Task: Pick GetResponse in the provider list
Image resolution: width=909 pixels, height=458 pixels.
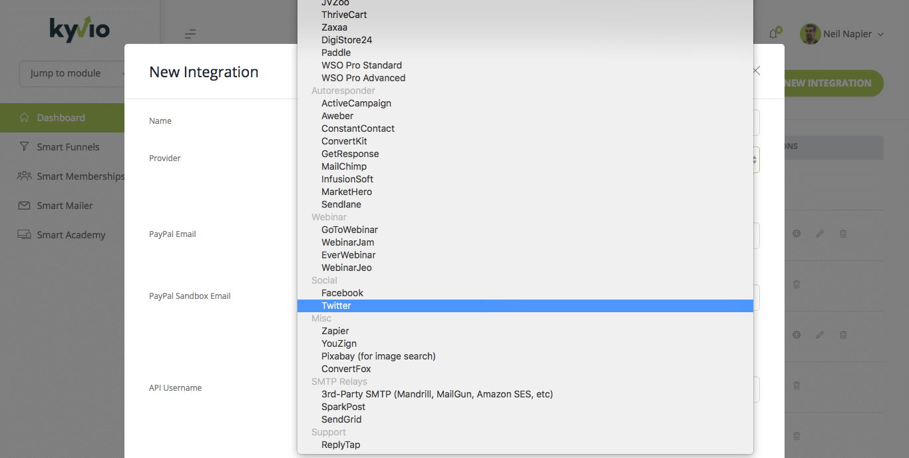Action: (525, 154)
